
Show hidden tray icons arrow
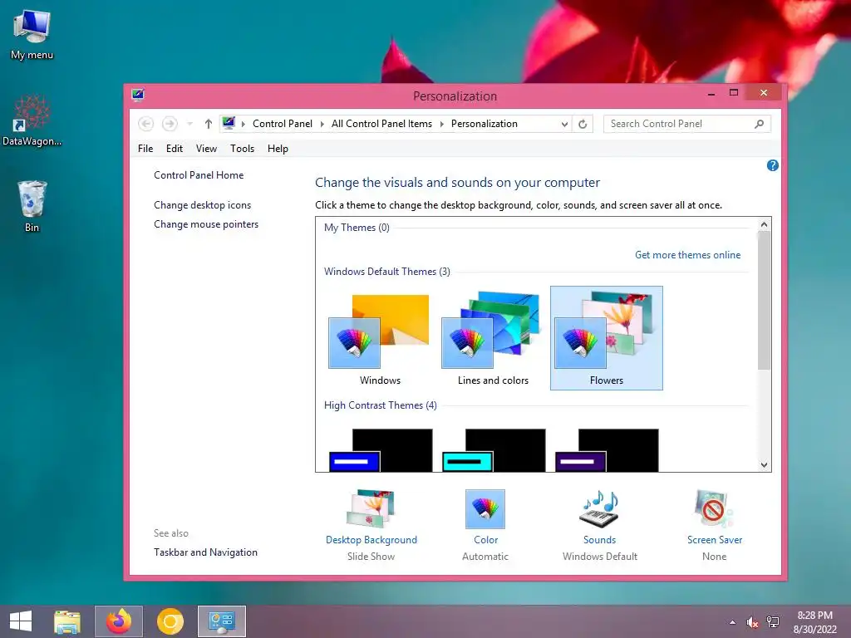point(733,622)
